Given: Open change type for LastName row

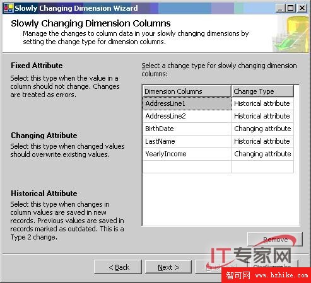Looking at the screenshot, I should click(x=262, y=141).
